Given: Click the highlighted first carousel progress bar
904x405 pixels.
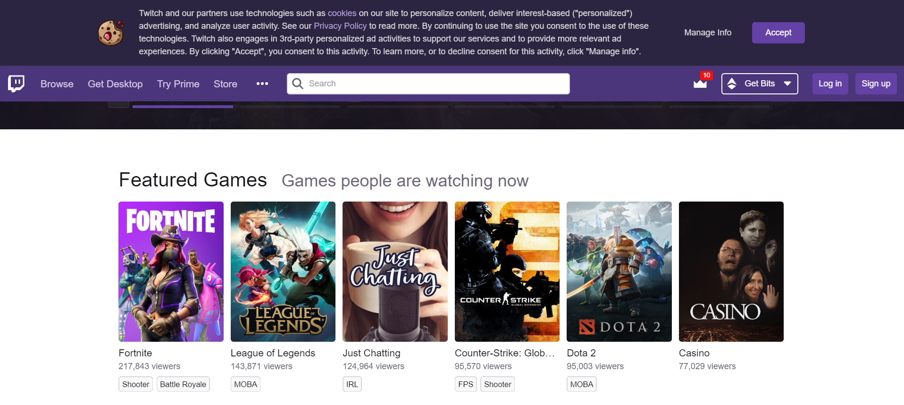Looking at the screenshot, I should pyautogui.click(x=183, y=107).
